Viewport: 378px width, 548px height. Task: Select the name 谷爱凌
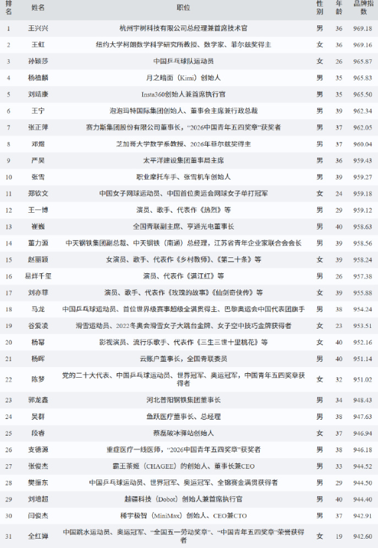click(x=38, y=326)
